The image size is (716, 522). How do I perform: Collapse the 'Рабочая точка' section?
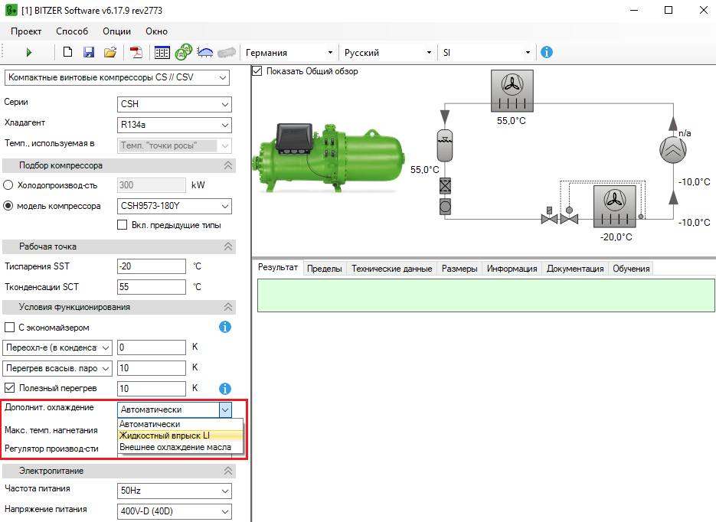pos(227,246)
